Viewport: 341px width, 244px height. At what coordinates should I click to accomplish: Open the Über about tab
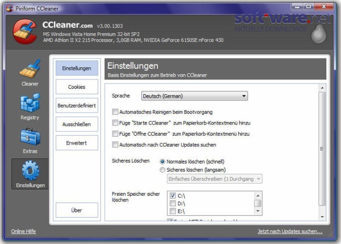click(77, 210)
